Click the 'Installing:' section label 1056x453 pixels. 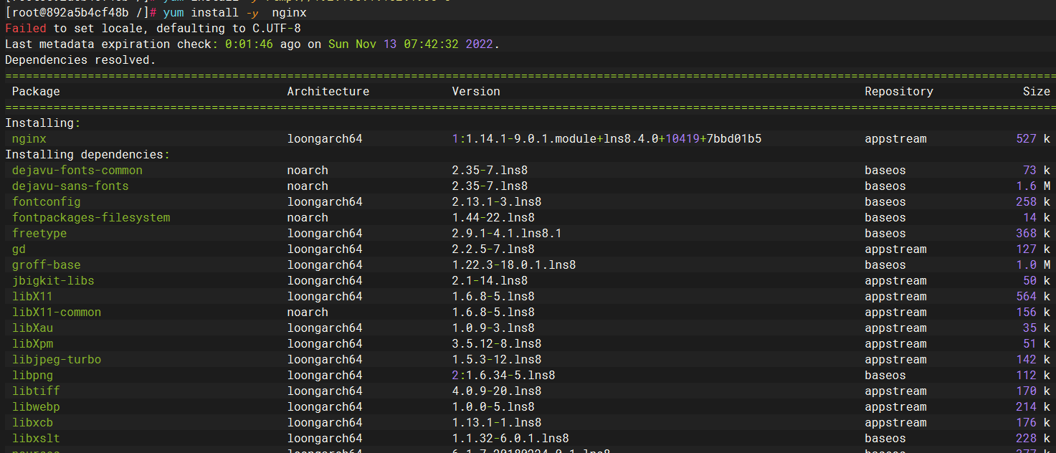(x=43, y=123)
